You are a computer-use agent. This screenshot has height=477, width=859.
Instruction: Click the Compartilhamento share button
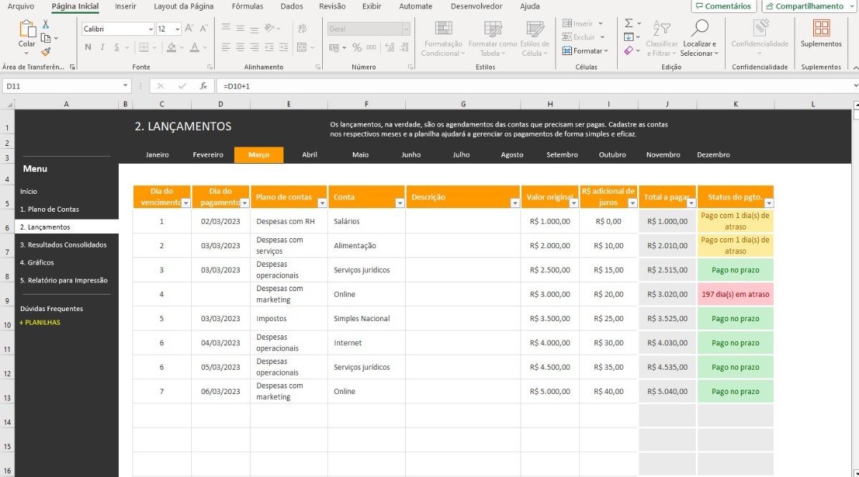[810, 6]
